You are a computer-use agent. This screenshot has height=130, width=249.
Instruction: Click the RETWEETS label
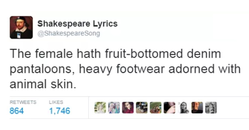tap(23, 102)
